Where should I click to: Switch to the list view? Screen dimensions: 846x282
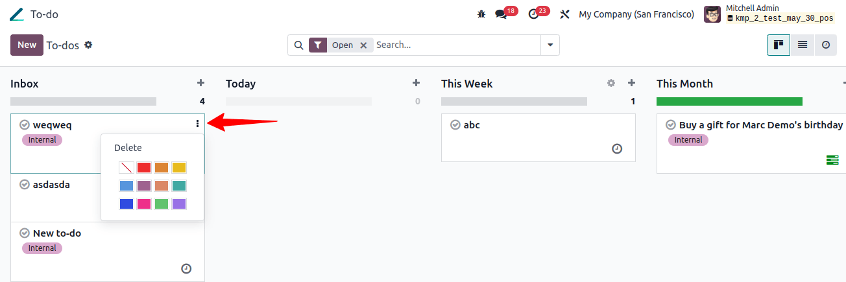[x=803, y=45]
